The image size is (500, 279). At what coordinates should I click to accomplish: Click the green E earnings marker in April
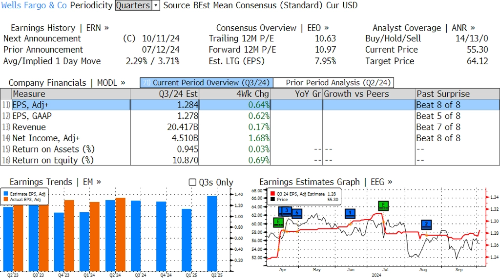click(278, 223)
